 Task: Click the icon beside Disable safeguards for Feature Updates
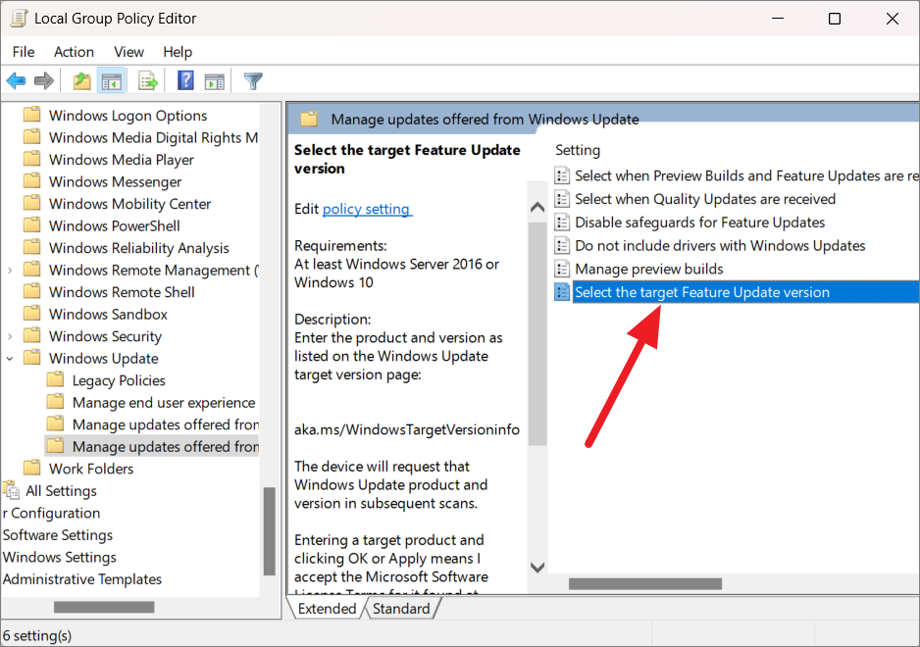click(x=561, y=223)
